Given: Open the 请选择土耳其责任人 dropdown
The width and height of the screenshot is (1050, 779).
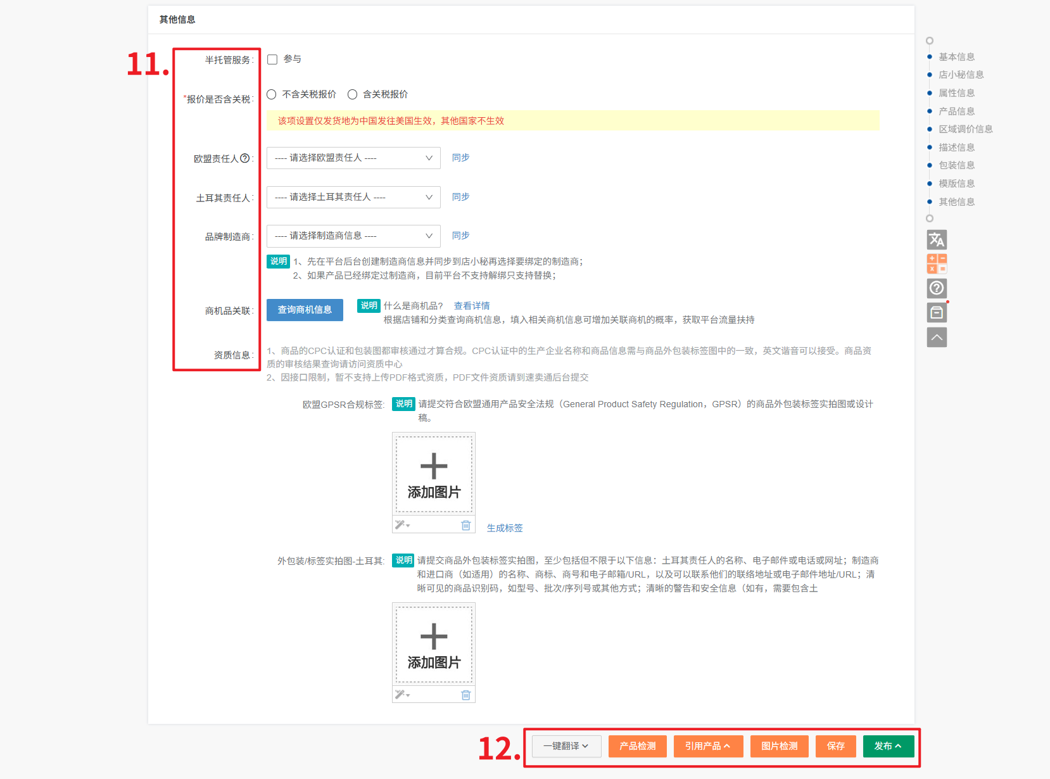Looking at the screenshot, I should [x=353, y=198].
